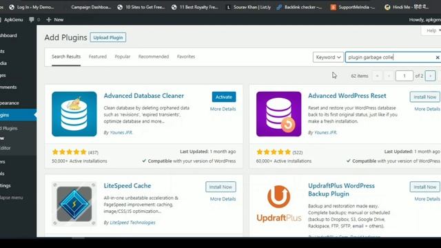Click the 522 ratings star row
Image resolution: width=441 pixels, height=248 pixels.
[x=274, y=152]
